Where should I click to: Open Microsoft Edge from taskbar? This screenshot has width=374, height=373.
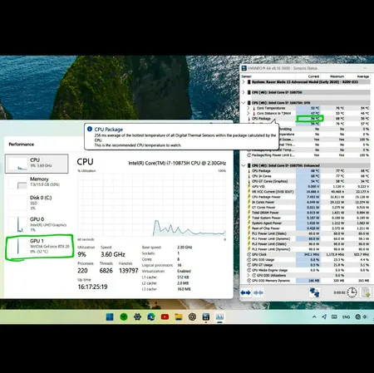[x=151, y=317]
